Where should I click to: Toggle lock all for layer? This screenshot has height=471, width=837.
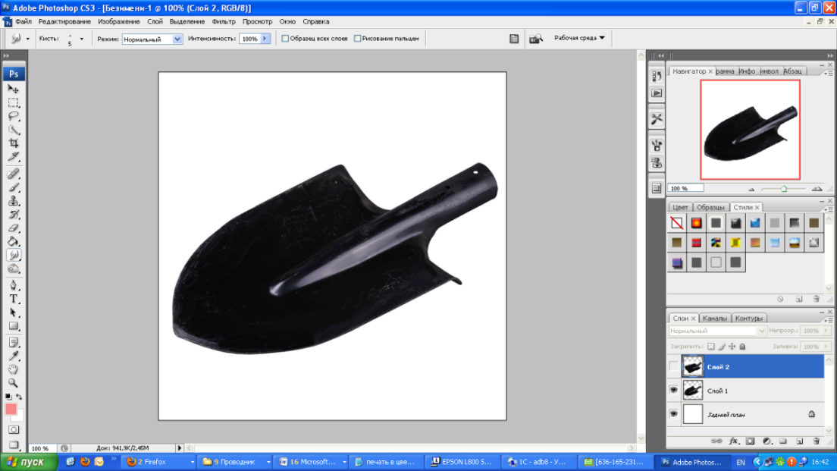pyautogui.click(x=742, y=347)
